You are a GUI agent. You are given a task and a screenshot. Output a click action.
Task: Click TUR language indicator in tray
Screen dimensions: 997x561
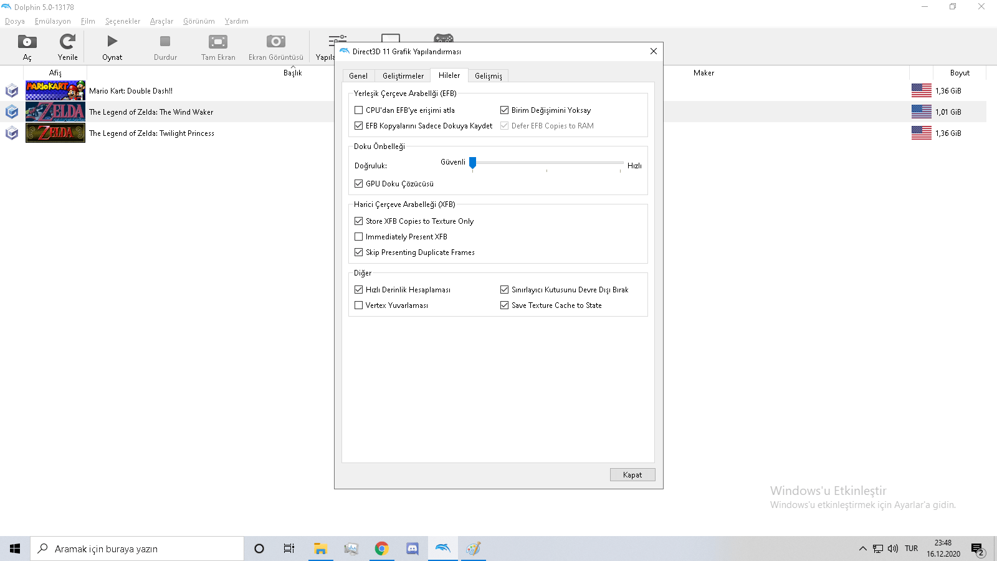[911, 549]
